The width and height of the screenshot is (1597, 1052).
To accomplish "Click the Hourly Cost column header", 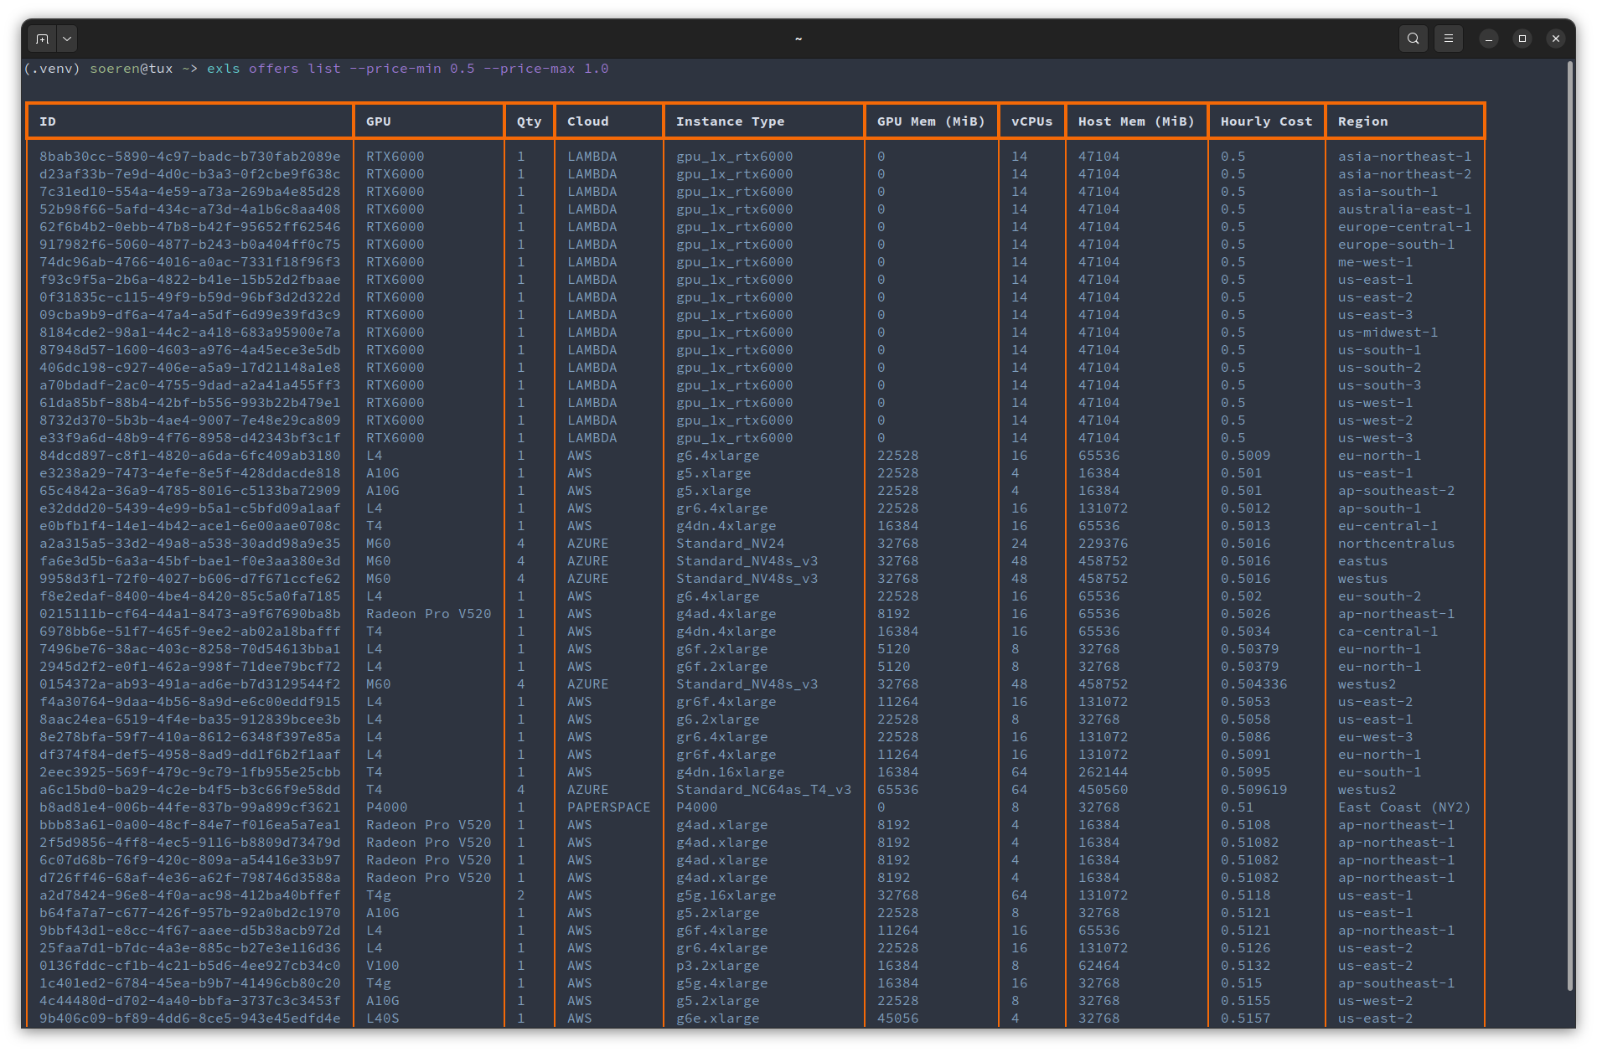I will point(1266,121).
